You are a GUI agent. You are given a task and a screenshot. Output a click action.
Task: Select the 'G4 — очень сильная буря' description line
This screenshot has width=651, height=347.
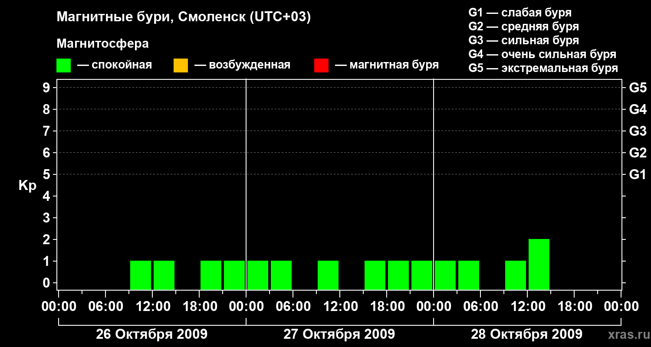pos(542,54)
